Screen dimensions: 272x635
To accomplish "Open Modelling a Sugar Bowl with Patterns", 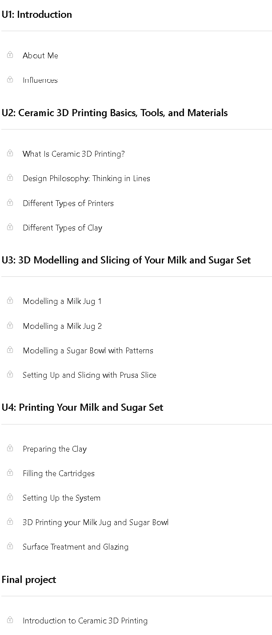I will tap(88, 351).
